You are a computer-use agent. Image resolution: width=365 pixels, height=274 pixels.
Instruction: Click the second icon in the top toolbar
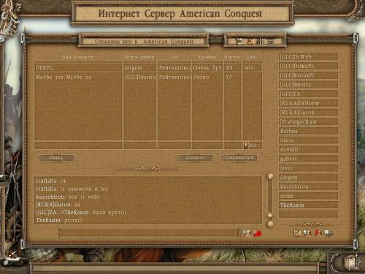click(x=250, y=41)
